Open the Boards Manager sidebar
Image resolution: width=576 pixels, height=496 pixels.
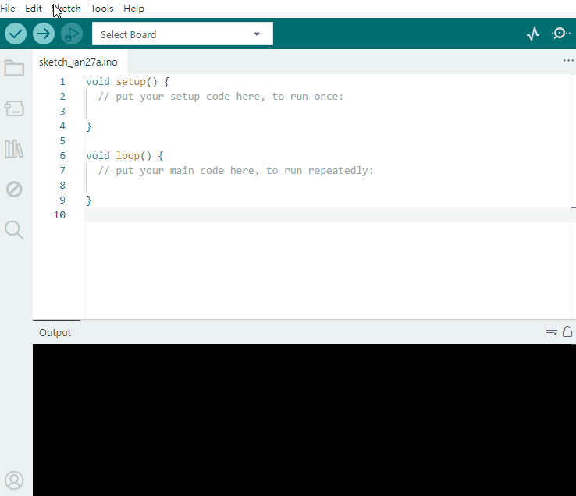pos(14,108)
